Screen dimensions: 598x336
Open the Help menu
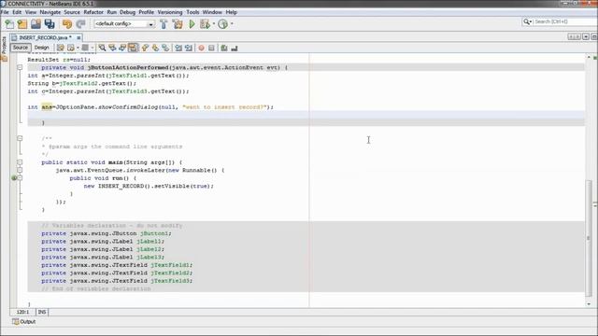click(231, 12)
